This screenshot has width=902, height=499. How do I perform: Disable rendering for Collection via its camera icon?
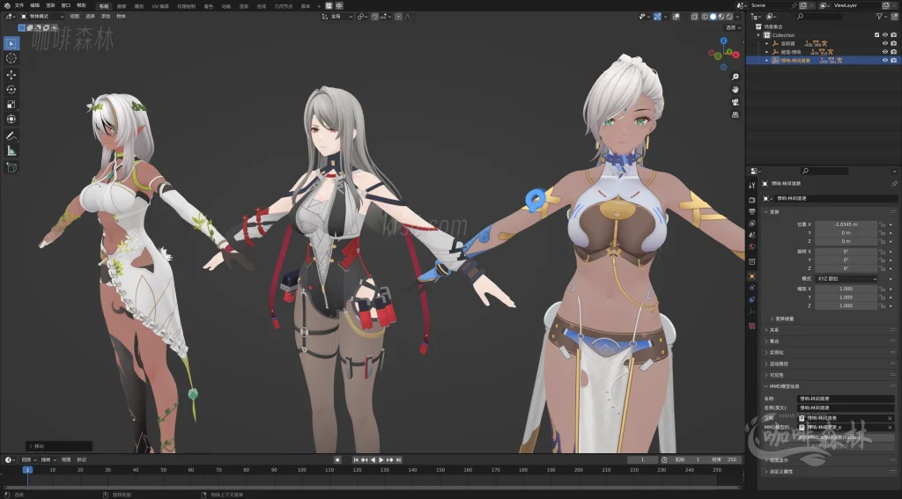tap(893, 35)
